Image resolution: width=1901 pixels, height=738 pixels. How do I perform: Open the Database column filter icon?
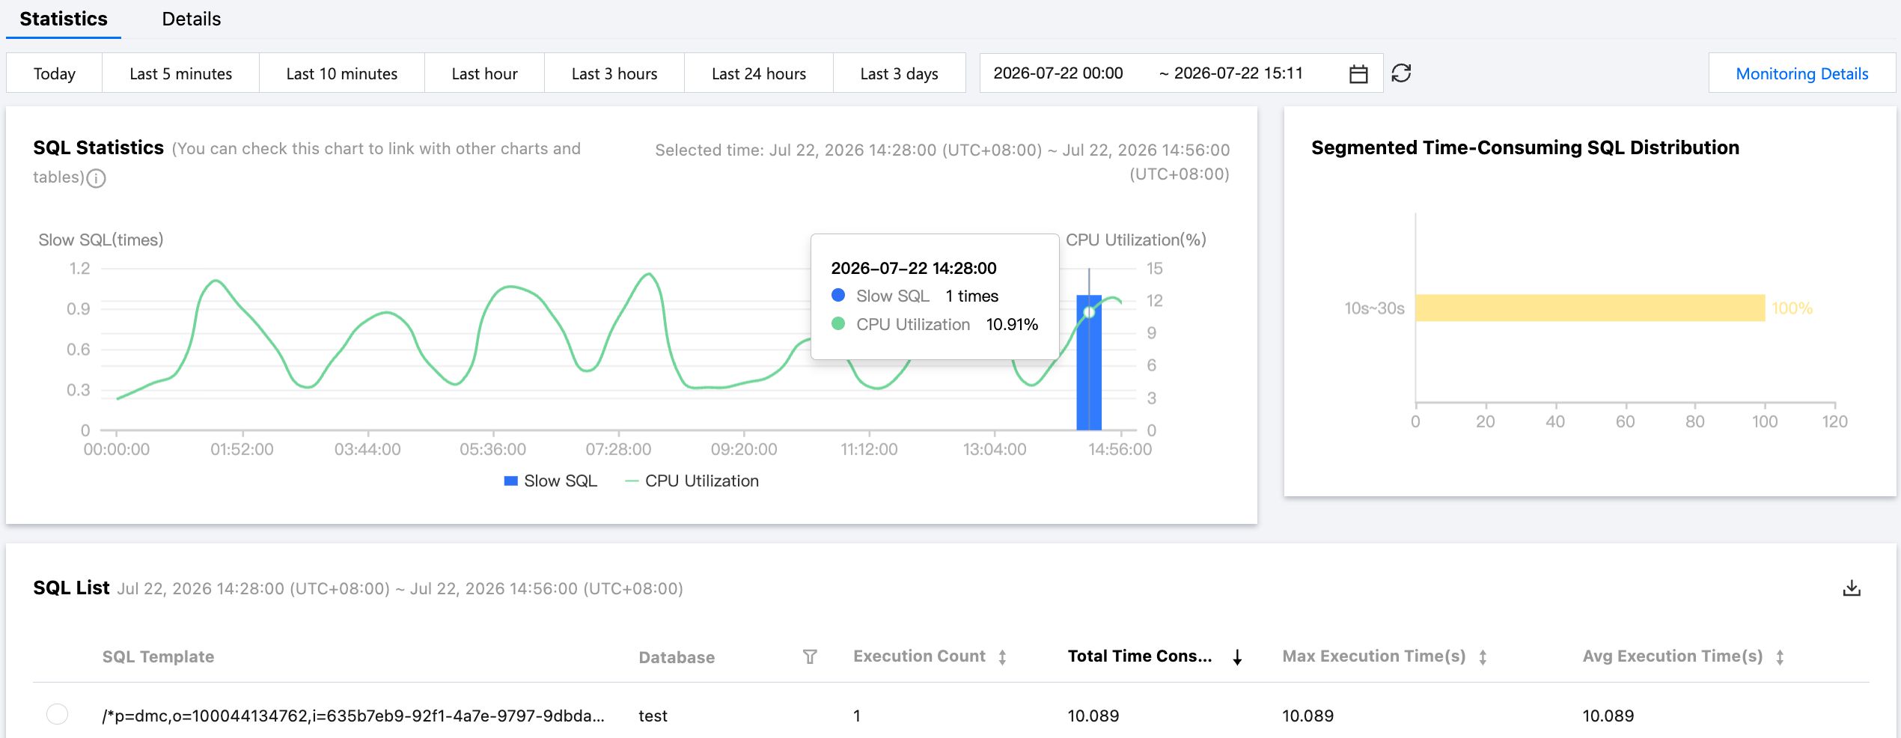coord(810,657)
